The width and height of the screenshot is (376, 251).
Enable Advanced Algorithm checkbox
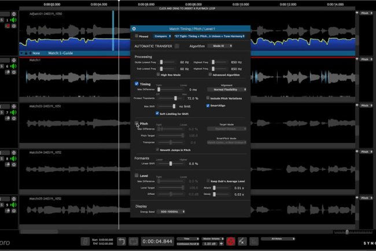point(210,75)
